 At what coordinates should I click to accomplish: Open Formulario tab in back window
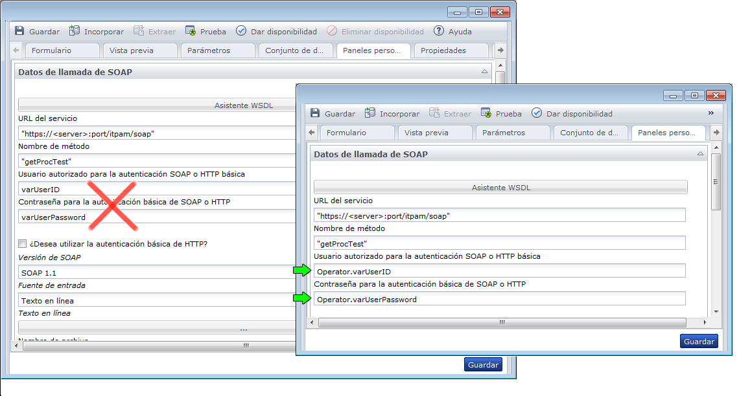pos(62,50)
